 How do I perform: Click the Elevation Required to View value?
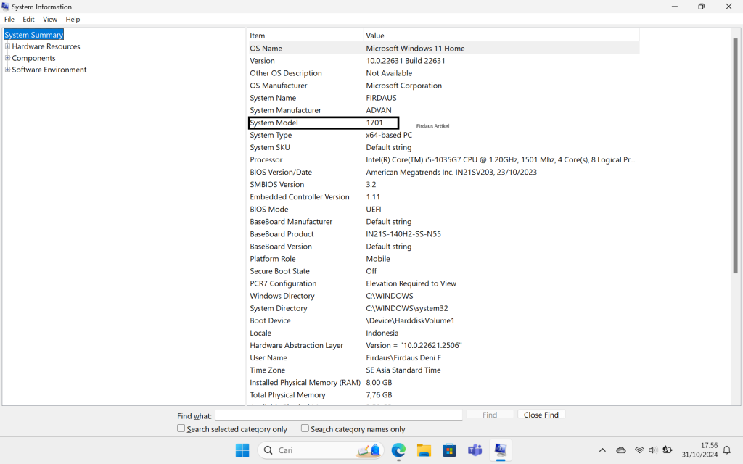[411, 283]
